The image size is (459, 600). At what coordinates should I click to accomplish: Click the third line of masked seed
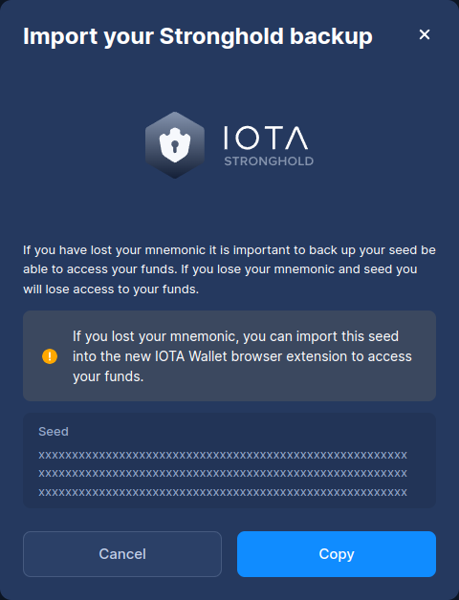click(223, 492)
